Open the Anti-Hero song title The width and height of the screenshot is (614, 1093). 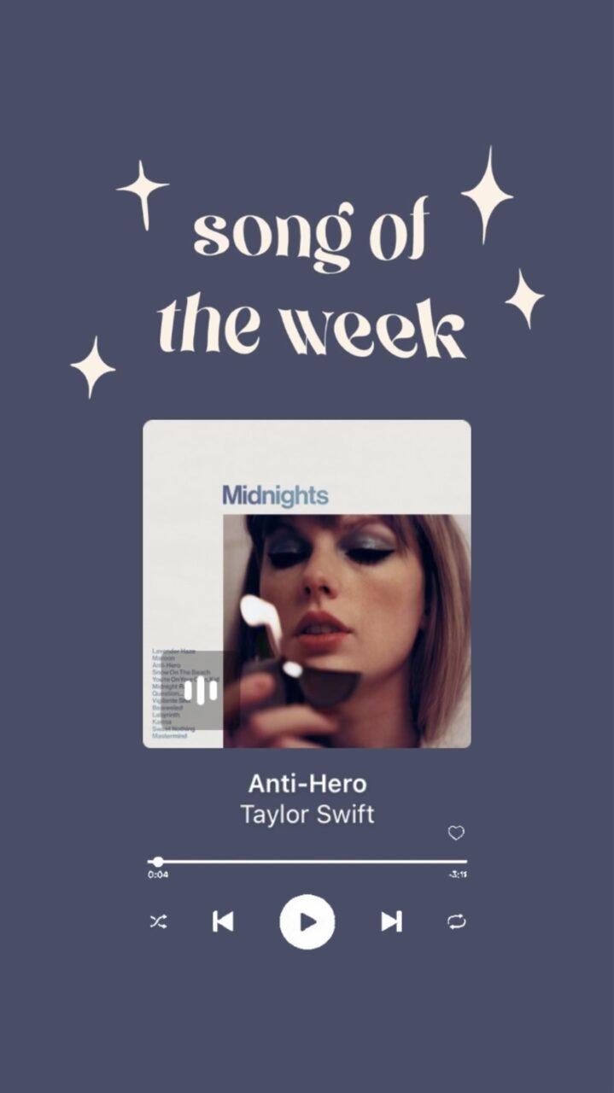[x=307, y=783]
